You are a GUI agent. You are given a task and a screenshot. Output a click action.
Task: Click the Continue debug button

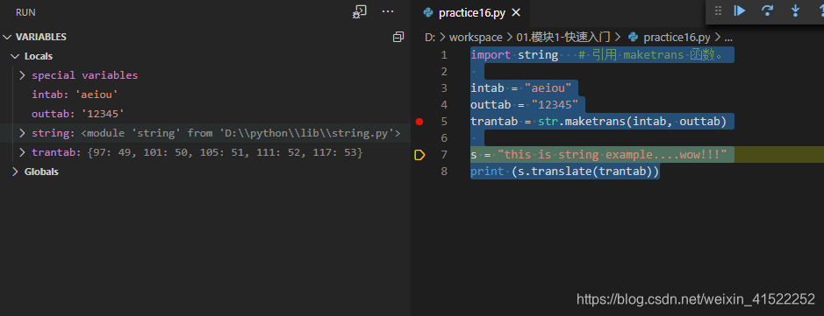pos(740,11)
